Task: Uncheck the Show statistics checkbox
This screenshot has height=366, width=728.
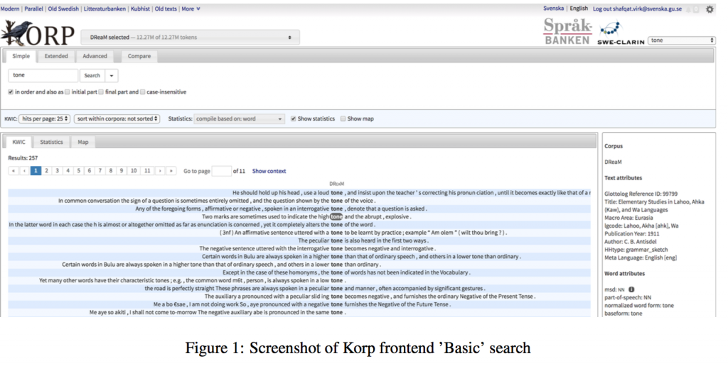Action: pyautogui.click(x=294, y=118)
